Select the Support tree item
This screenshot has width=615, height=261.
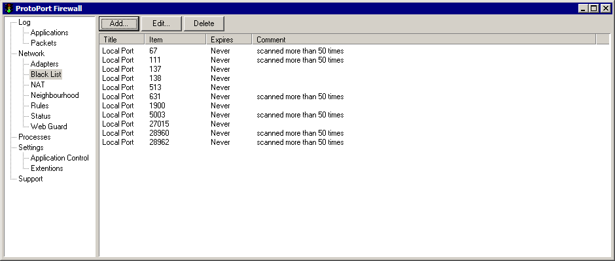coord(30,179)
